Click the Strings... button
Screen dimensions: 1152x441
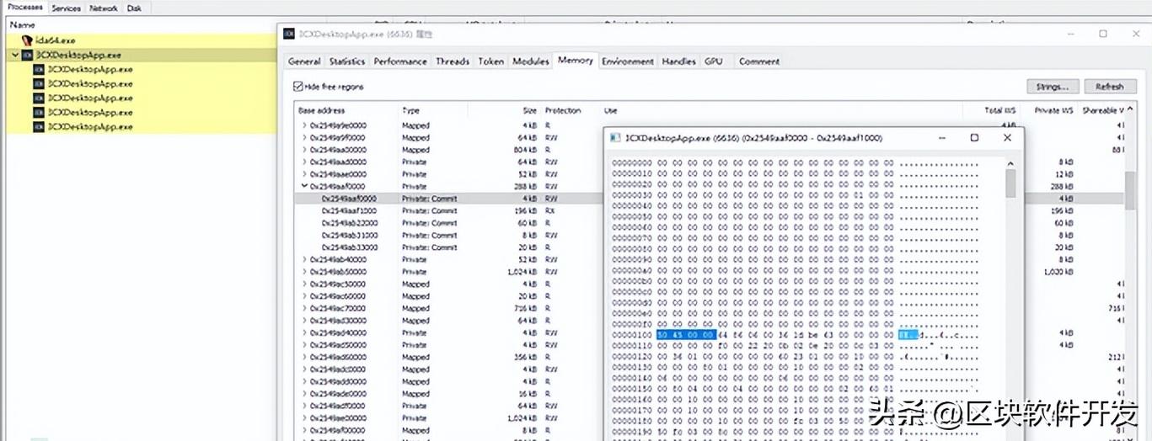(1053, 87)
